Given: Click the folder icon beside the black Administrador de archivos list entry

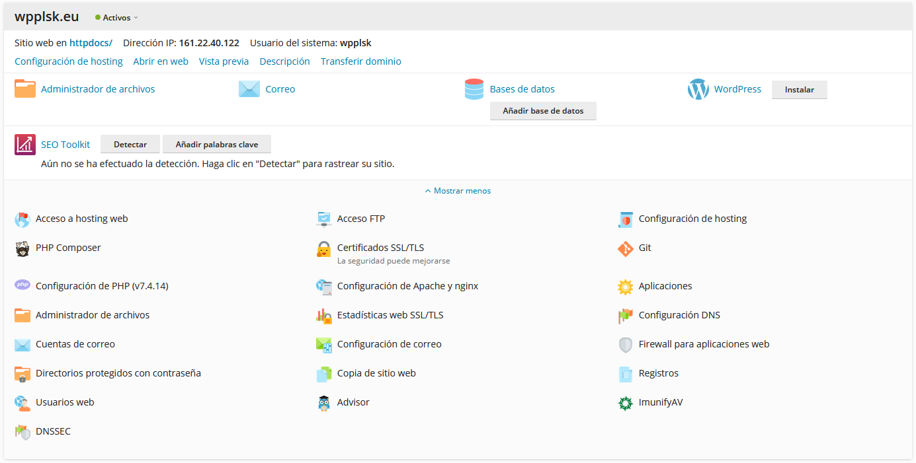Looking at the screenshot, I should click(x=22, y=316).
